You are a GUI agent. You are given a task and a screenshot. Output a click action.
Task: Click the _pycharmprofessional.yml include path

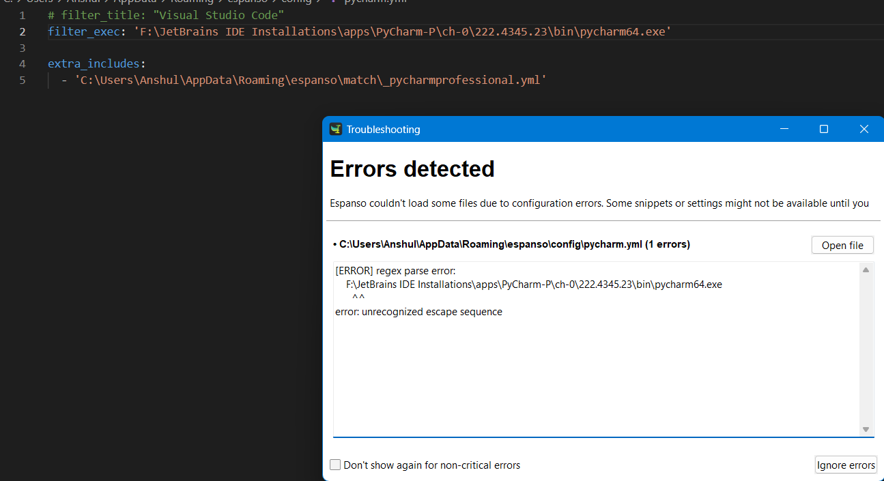tap(311, 80)
